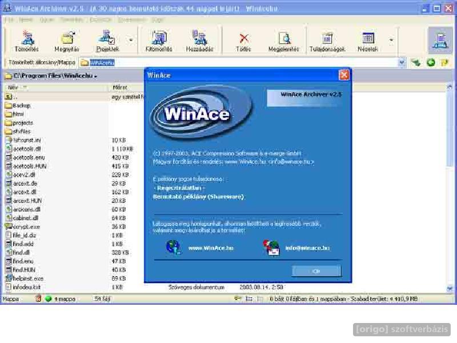
Task: Click the Kitömörítés extract icon
Action: pos(159,41)
